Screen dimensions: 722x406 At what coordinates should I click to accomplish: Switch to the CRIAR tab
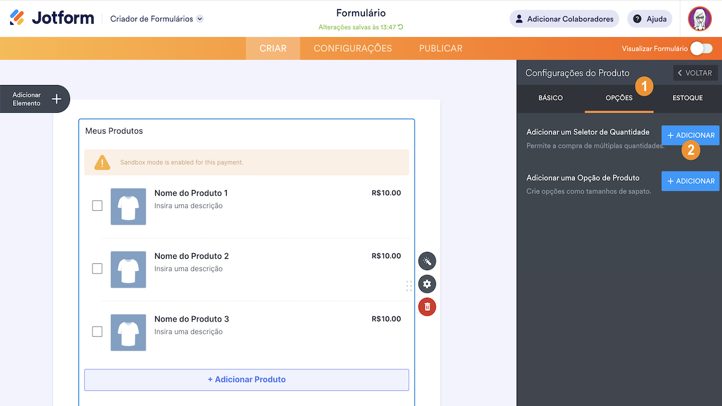[273, 48]
